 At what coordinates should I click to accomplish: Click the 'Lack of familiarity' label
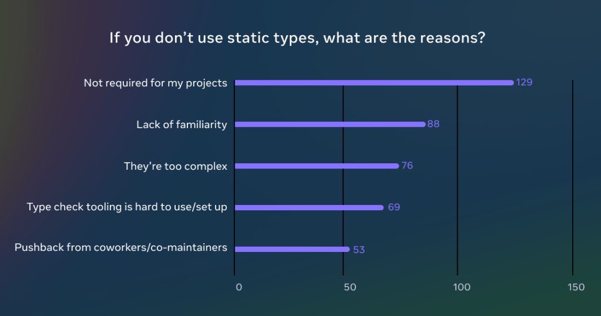(182, 125)
